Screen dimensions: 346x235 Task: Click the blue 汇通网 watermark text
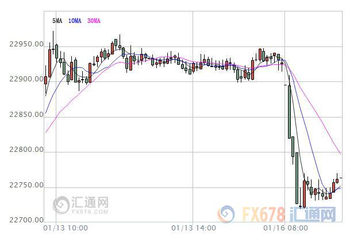tap(313, 214)
